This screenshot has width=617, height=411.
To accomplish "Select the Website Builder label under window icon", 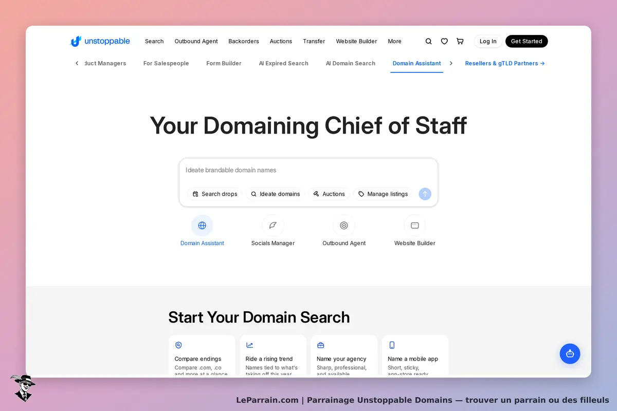I will [415, 243].
